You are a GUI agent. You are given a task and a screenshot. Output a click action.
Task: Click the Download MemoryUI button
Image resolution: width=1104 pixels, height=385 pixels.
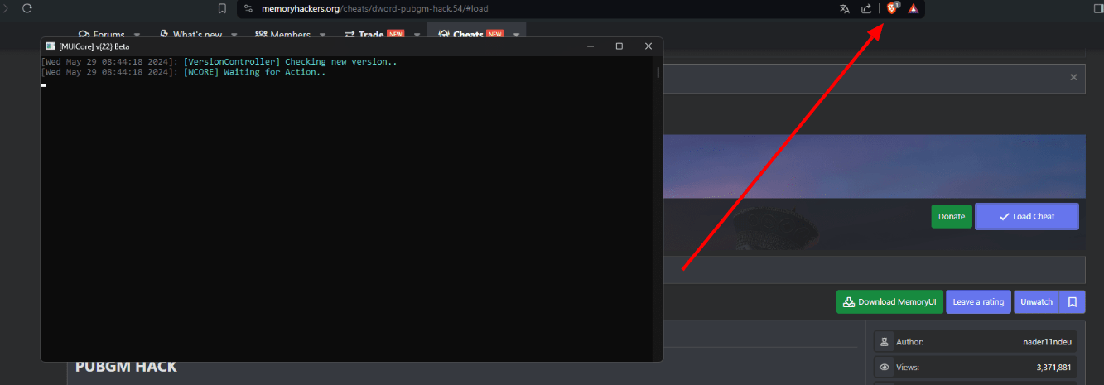tap(889, 302)
